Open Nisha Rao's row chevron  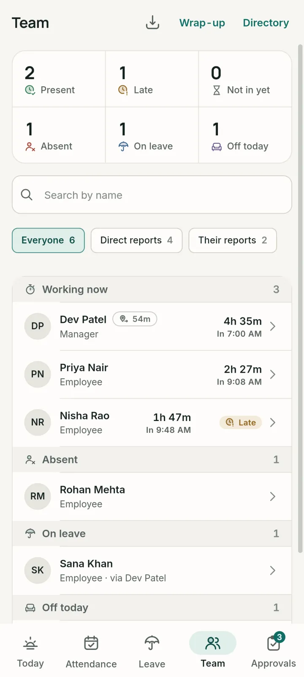(273, 422)
